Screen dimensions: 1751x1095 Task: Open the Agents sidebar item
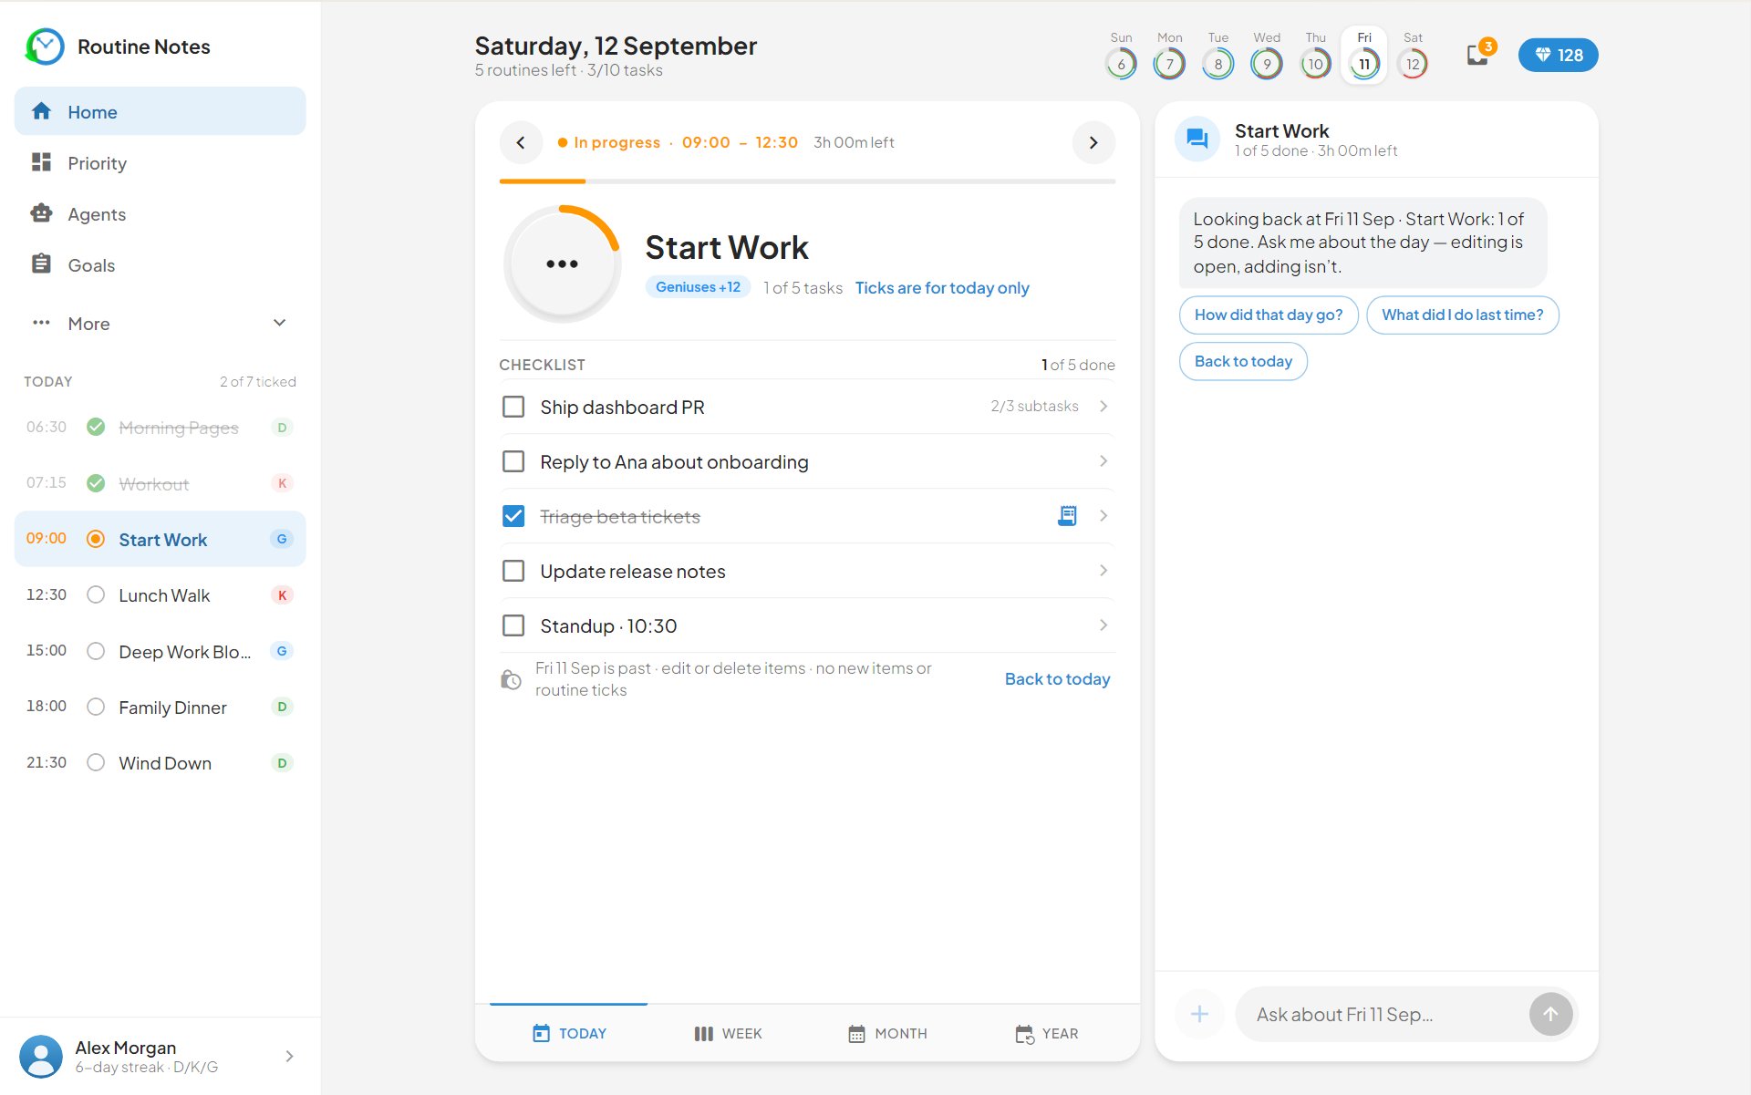pos(160,213)
